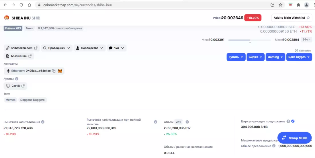Change the 24ч price range period
The image size is (315, 158).
coord(306,40)
